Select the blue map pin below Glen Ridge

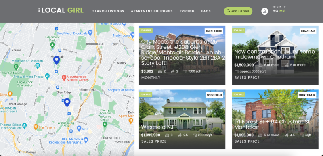pos(67,102)
